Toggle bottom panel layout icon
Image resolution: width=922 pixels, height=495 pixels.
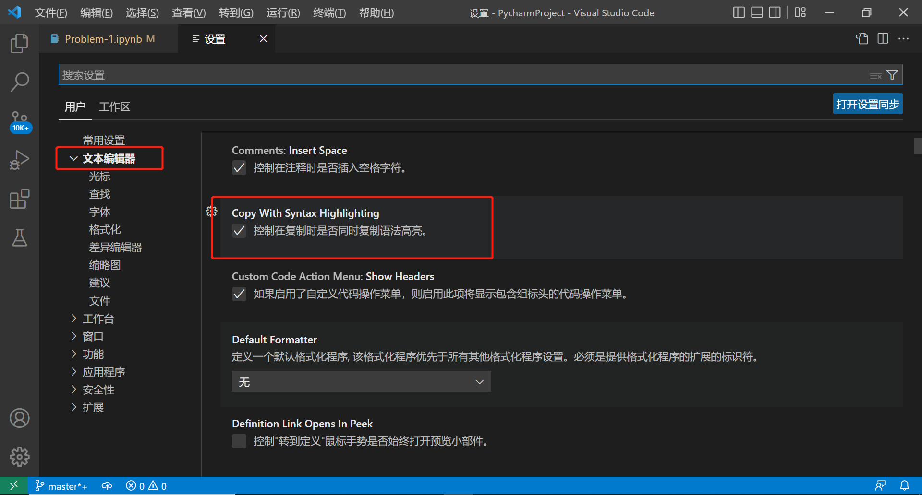coord(757,12)
